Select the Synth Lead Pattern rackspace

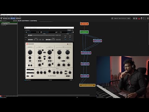tap(9, 22)
